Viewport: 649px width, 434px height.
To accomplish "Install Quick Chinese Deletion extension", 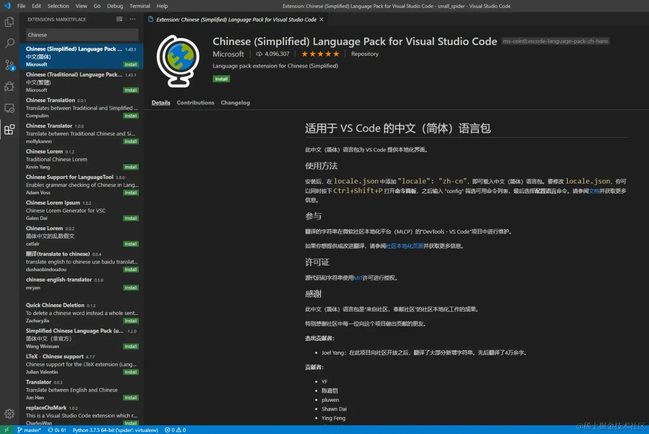I will tap(131, 321).
